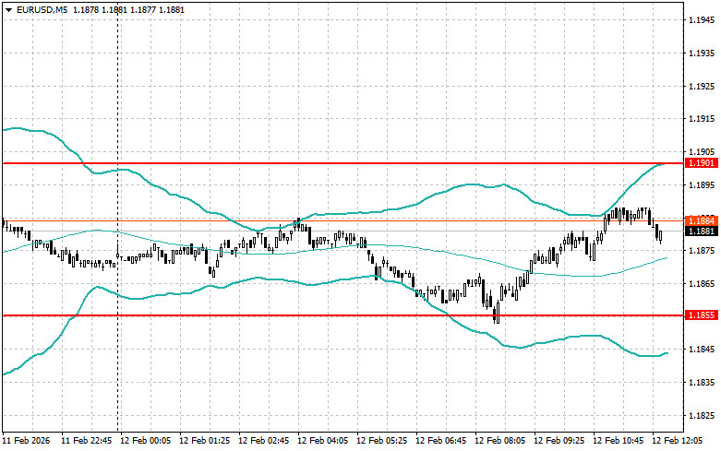Click the 12 Feb 01:25 time label
Viewport: 721px width, 451px height.
click(205, 441)
